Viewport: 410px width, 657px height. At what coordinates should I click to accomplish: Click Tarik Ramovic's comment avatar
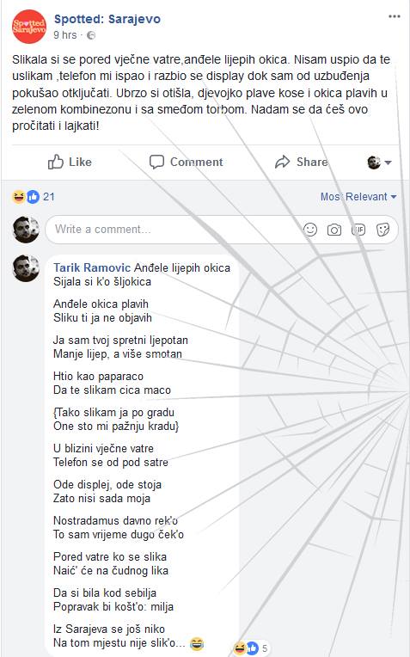pos(26,268)
